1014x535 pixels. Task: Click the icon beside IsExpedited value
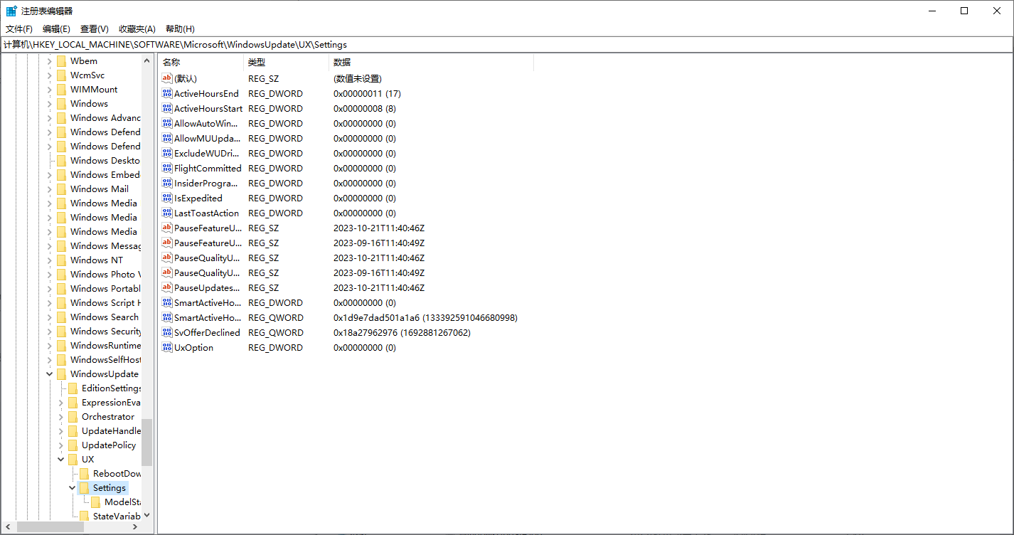[167, 198]
